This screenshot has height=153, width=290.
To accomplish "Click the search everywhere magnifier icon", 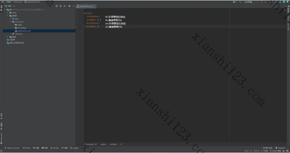I will point(280,2).
